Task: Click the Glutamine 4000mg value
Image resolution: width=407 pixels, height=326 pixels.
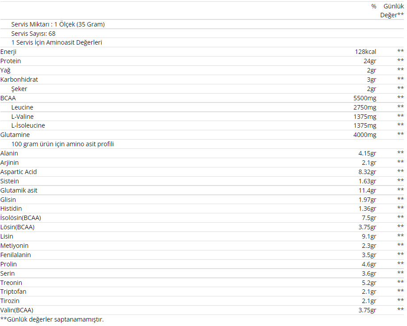Action: (x=365, y=135)
